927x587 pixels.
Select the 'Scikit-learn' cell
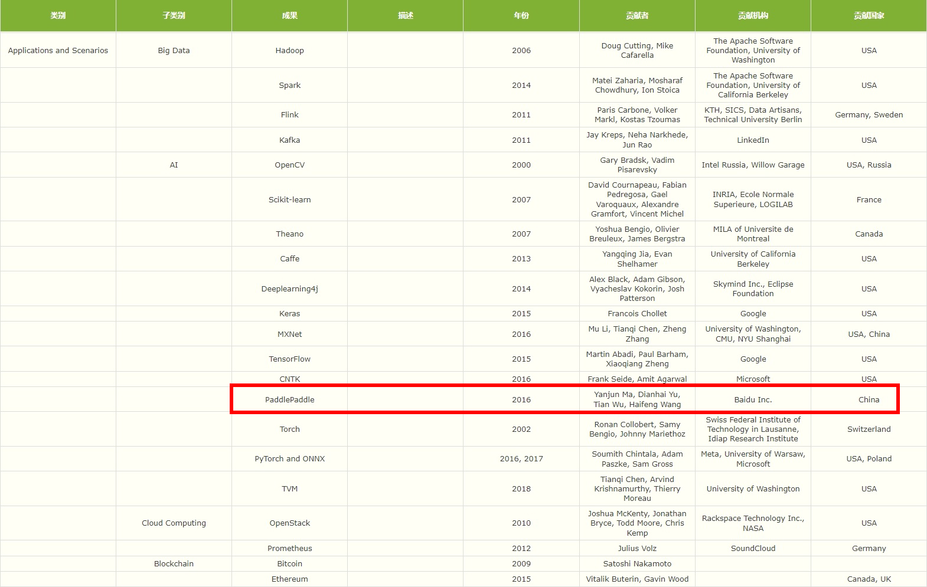[289, 199]
